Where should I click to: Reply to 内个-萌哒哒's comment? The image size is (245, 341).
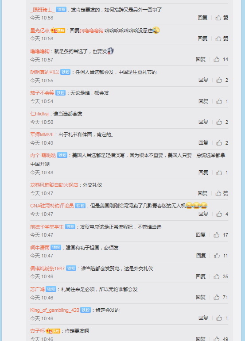pos(203,172)
